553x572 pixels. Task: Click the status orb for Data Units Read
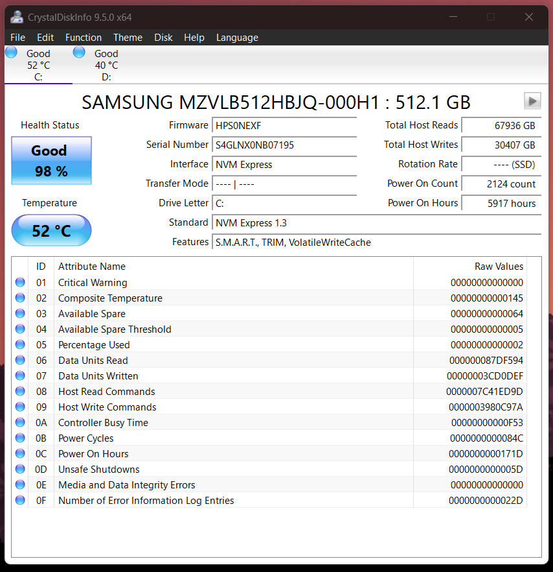point(20,360)
